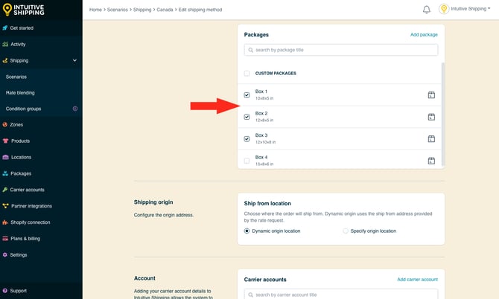The width and height of the screenshot is (499, 299).
Task: Click the Carrier accounts key icon
Action: pyautogui.click(x=4, y=190)
